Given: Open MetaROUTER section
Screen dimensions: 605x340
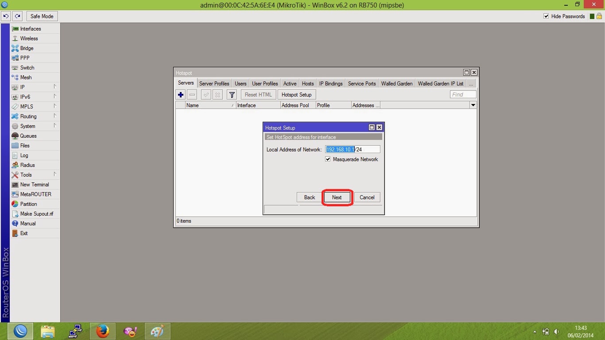Looking at the screenshot, I should pyautogui.click(x=35, y=194).
